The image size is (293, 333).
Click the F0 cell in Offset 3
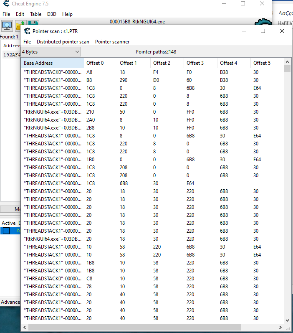click(x=189, y=72)
